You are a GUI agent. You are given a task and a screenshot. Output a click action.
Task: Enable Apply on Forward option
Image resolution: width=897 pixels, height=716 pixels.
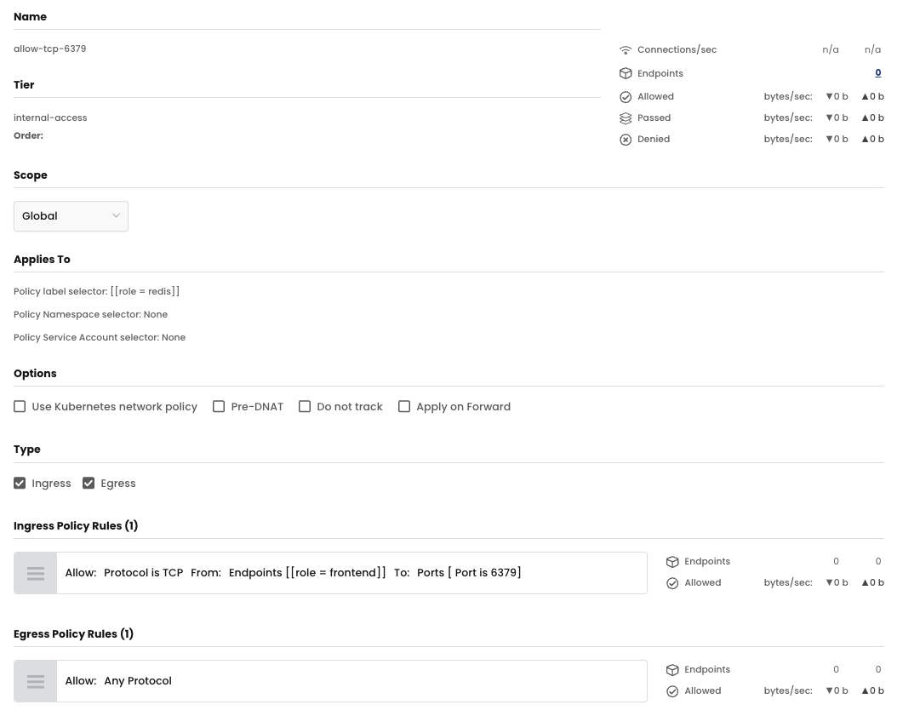click(x=404, y=406)
